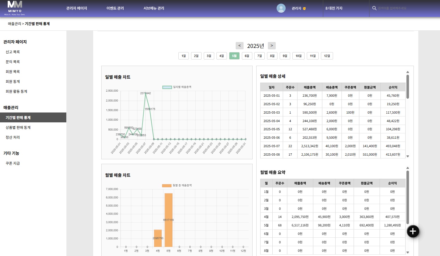
Task: Click daily detail table scroll-down arrow
Action: pos(408,156)
